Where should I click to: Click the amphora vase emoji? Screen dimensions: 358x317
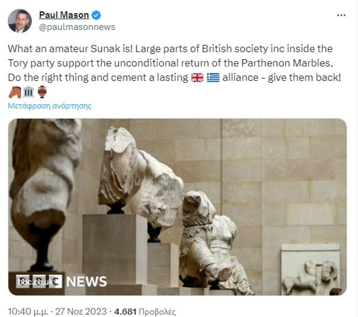click(x=42, y=92)
